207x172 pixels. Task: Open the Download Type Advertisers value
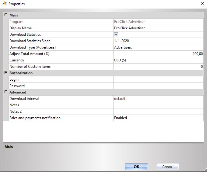pyautogui.click(x=158, y=47)
